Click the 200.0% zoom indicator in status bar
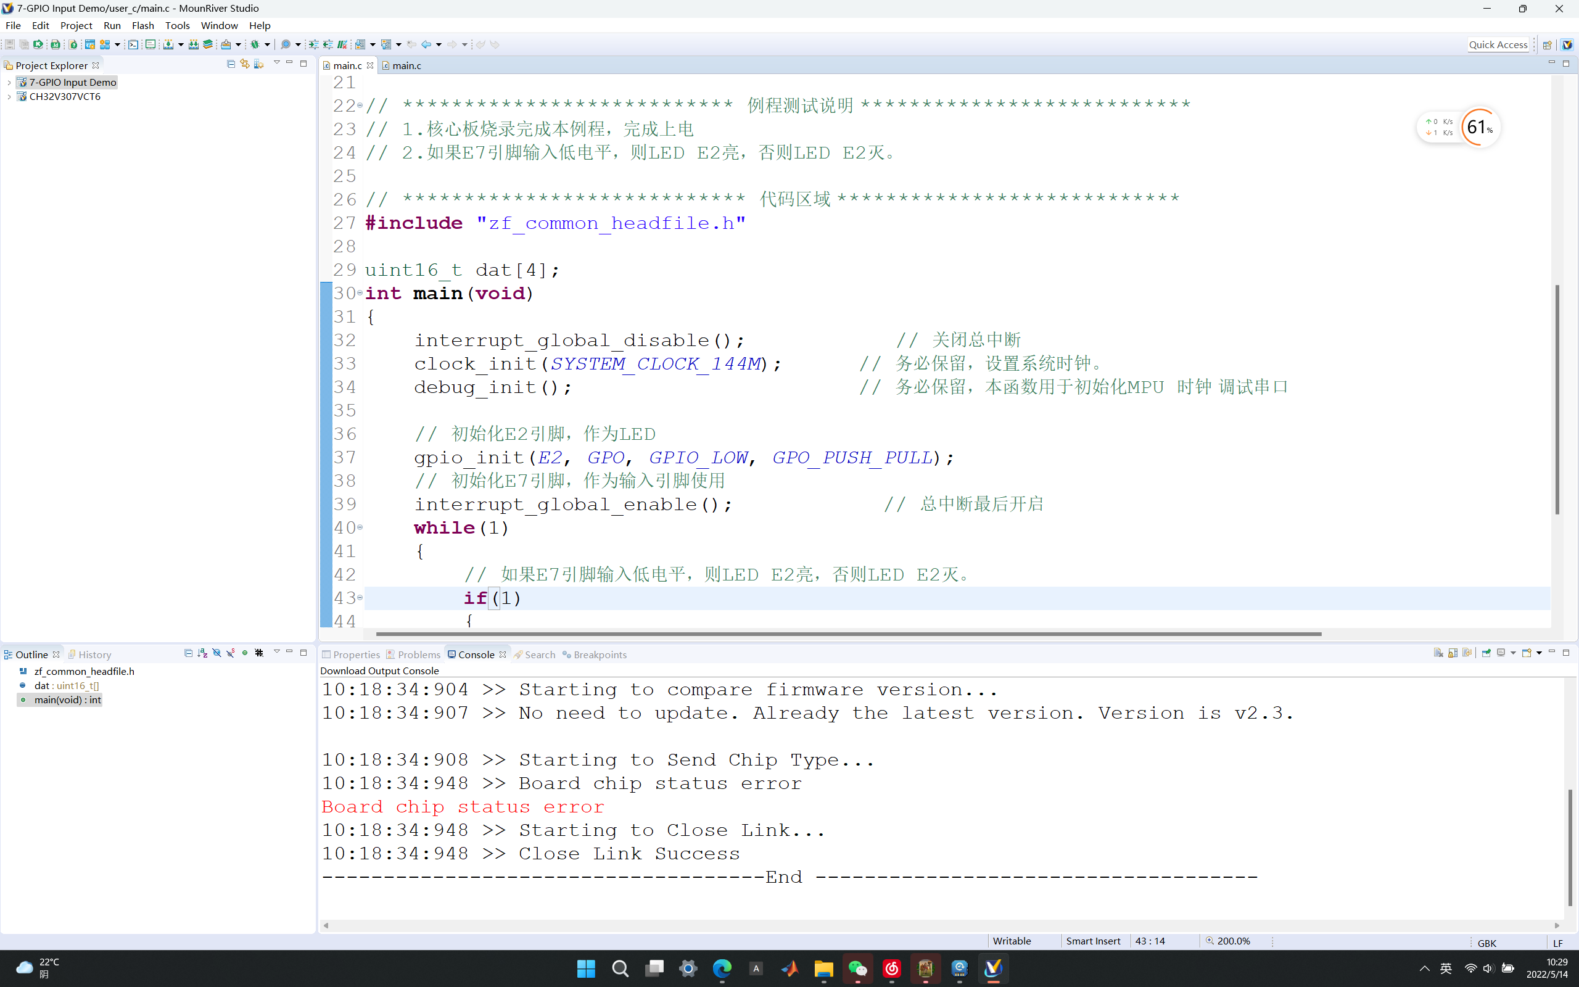Screen dimensions: 1579x987 click(x=1227, y=941)
